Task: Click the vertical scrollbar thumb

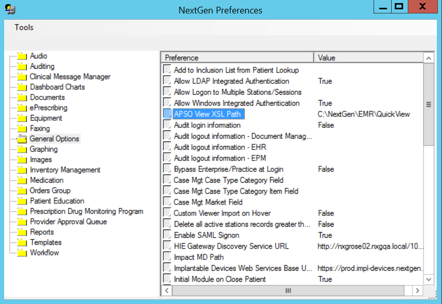Action: tap(429, 105)
